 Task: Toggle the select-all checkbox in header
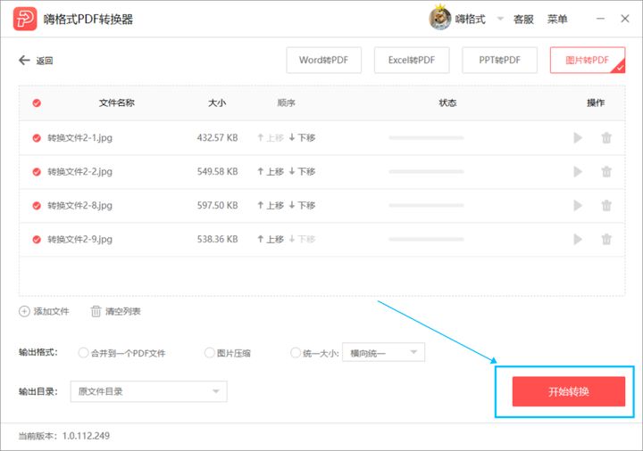(37, 102)
